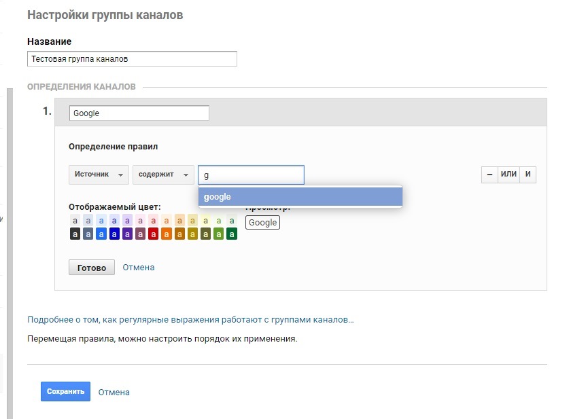Click the blue Сохранить button
The height and width of the screenshot is (419, 569).
tap(66, 391)
